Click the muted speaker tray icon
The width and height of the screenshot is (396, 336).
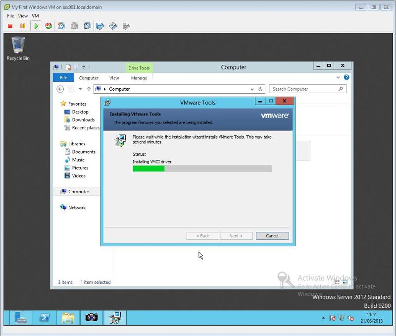pyautogui.click(x=350, y=318)
